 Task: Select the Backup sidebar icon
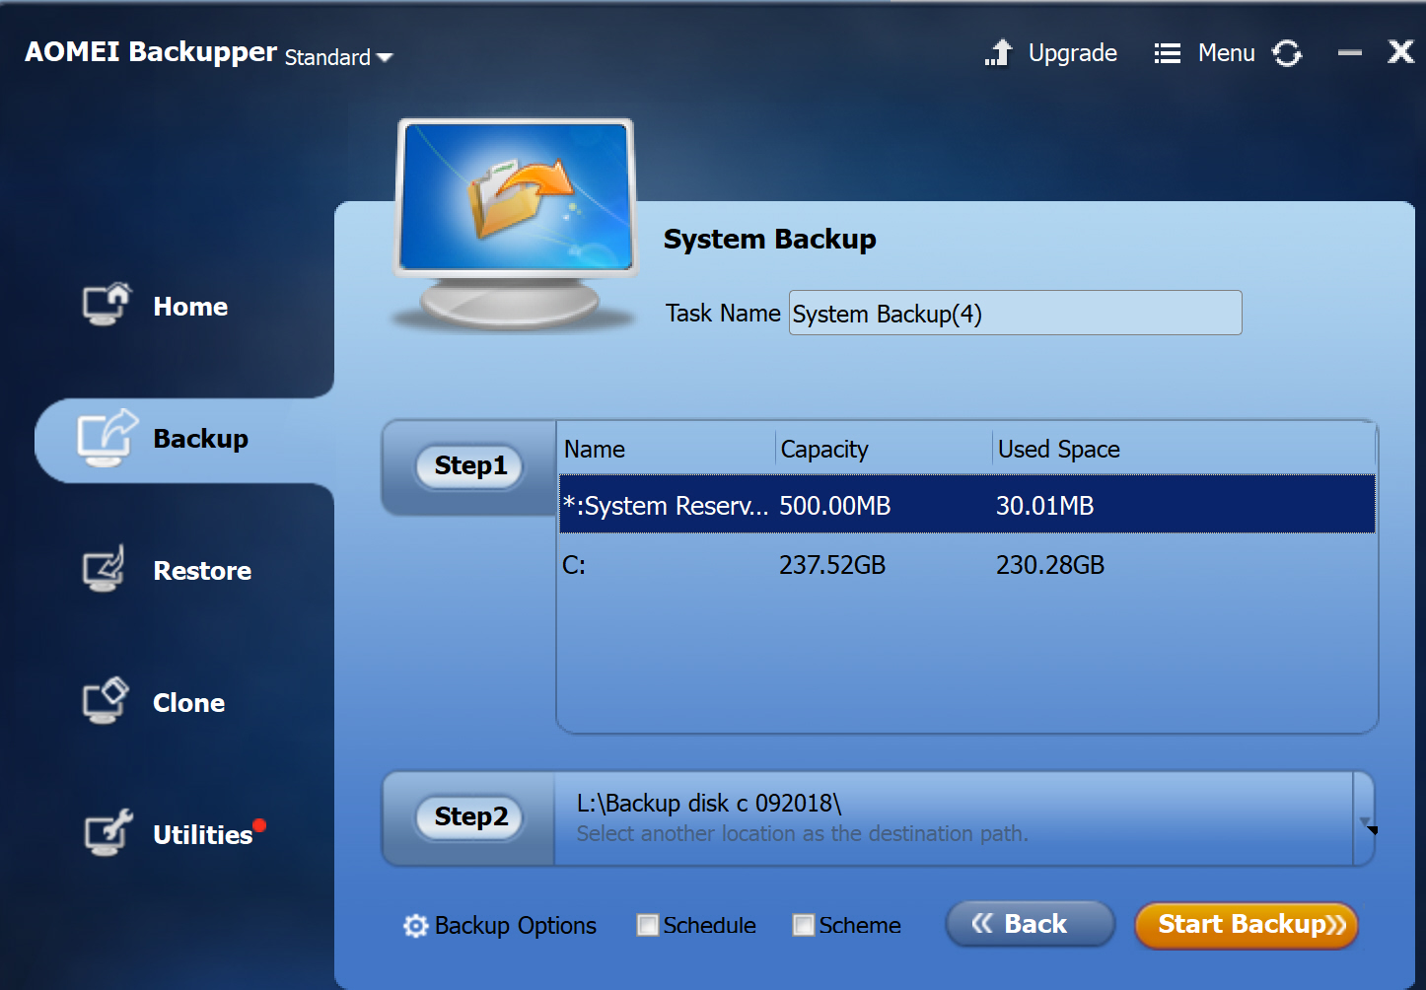(107, 437)
